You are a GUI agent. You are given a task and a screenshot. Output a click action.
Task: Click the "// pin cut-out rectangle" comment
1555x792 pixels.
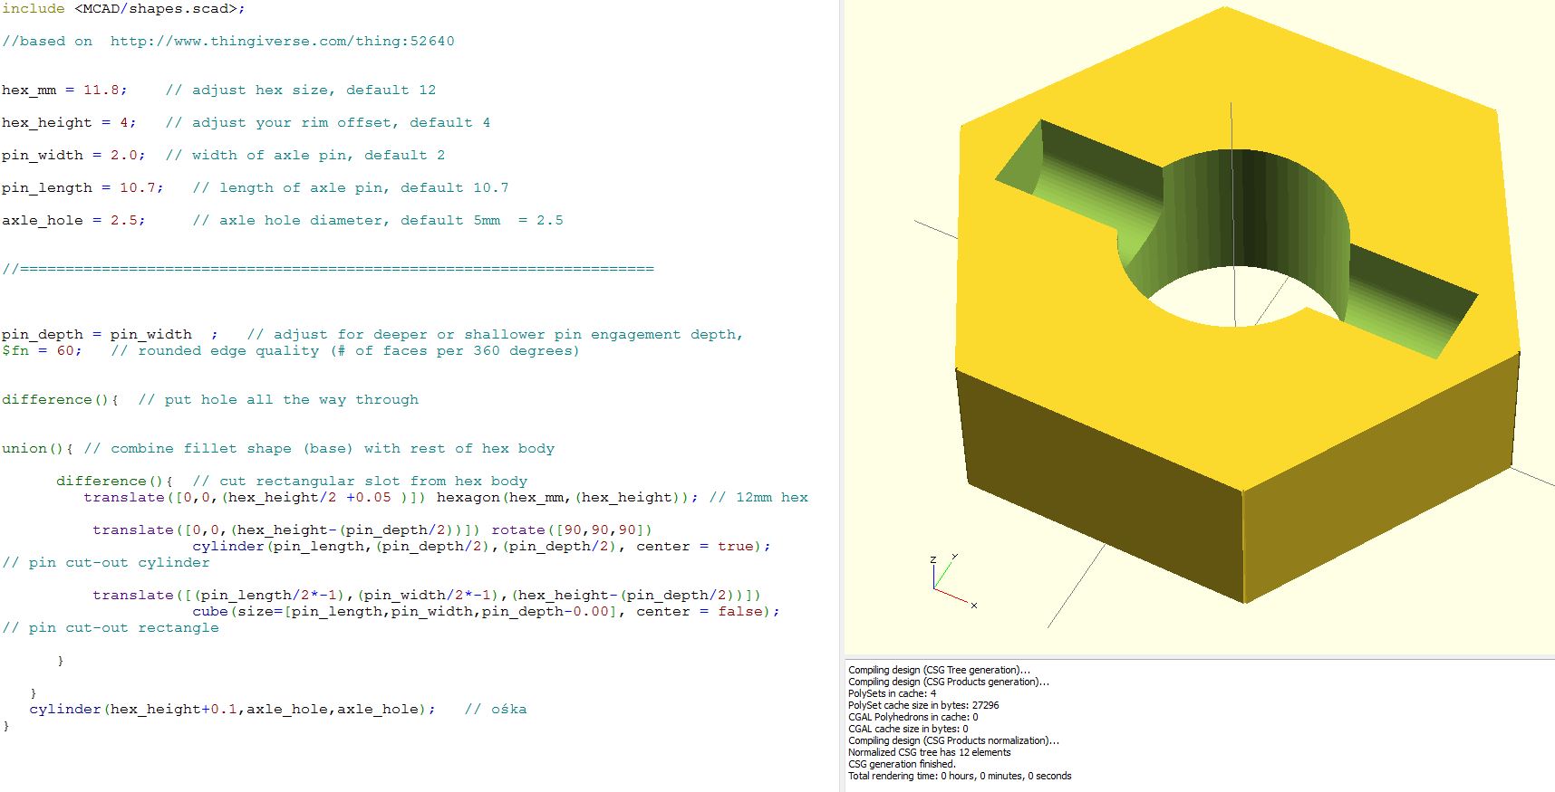point(111,627)
